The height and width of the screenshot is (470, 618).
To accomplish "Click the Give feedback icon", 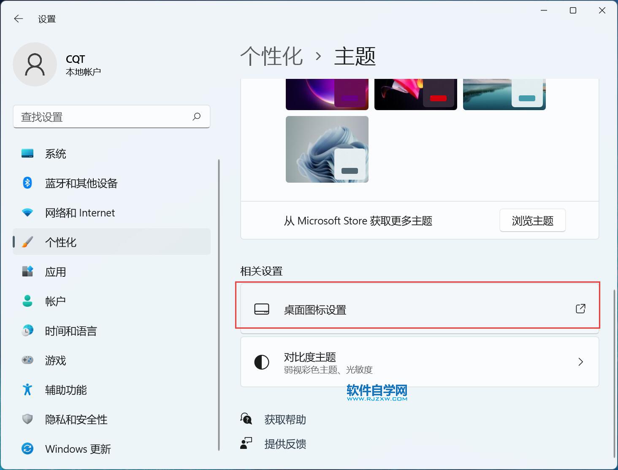I will click(246, 443).
